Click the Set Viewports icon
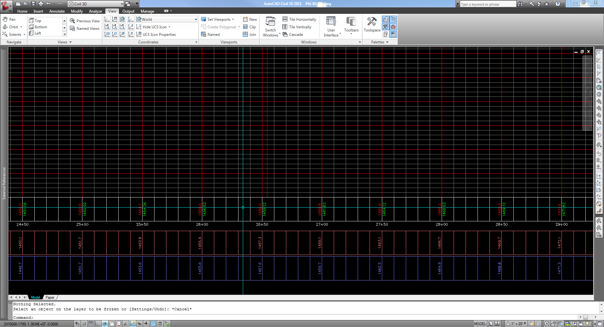Image resolution: width=604 pixels, height=327 pixels. [204, 19]
